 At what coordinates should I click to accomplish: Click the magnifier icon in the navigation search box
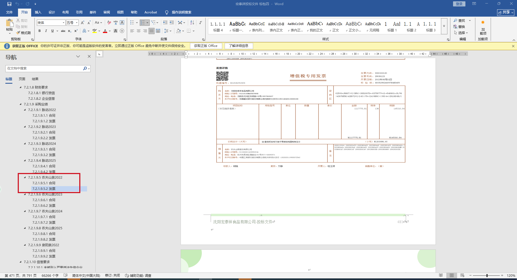[x=85, y=68]
